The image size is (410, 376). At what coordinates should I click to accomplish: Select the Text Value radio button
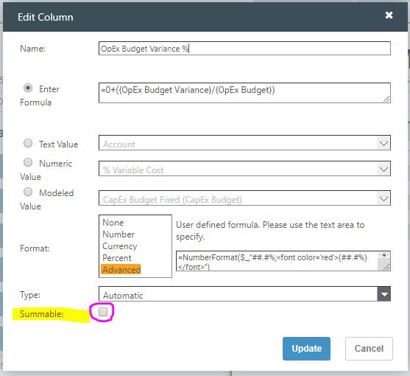[28, 143]
